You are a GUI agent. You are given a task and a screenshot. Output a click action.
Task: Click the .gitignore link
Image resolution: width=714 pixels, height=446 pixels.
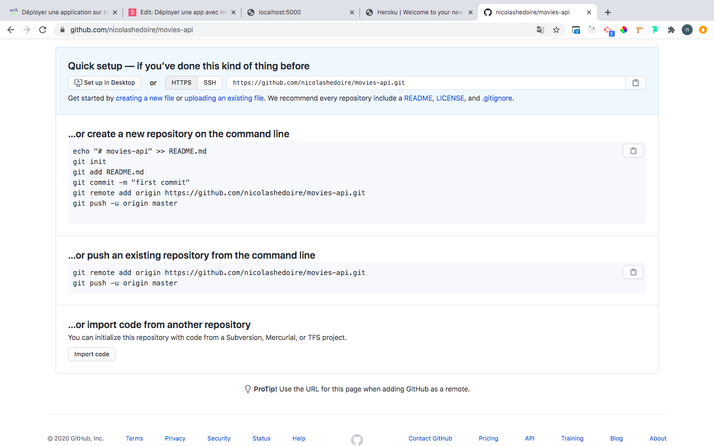497,98
